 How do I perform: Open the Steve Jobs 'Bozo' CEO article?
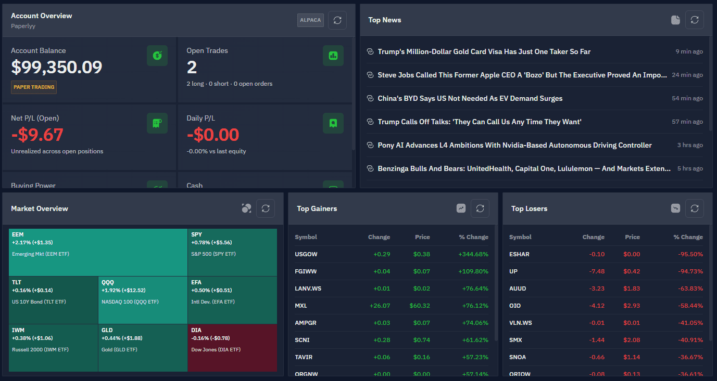(x=522, y=75)
